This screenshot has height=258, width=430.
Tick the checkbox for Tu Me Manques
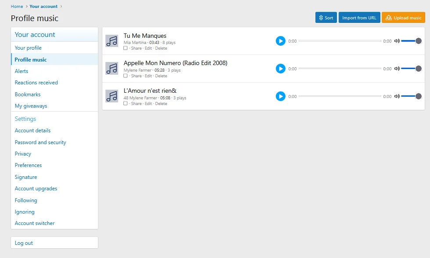(125, 48)
